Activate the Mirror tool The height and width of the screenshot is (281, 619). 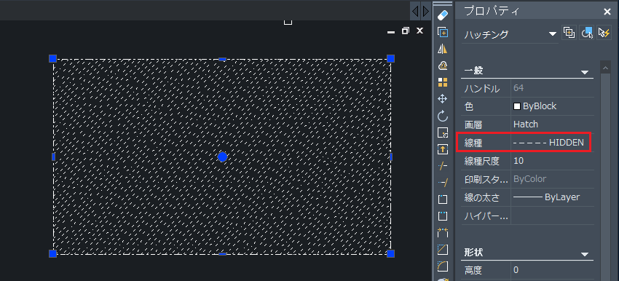(x=443, y=49)
